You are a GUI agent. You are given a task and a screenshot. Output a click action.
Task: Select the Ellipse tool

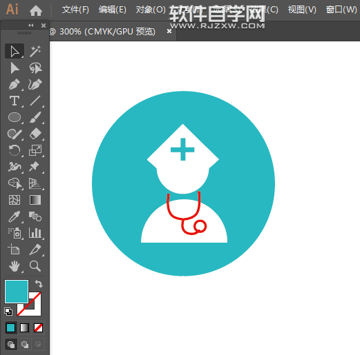click(x=15, y=117)
